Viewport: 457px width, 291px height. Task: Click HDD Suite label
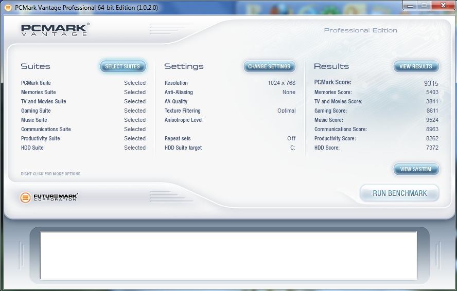coord(32,148)
